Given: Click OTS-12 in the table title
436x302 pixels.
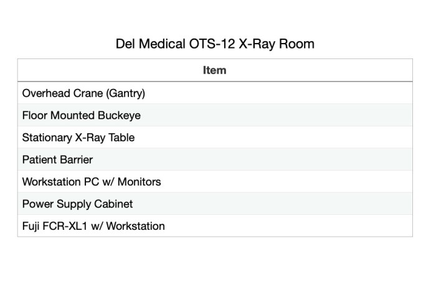Looking at the screenshot, I should (212, 44).
